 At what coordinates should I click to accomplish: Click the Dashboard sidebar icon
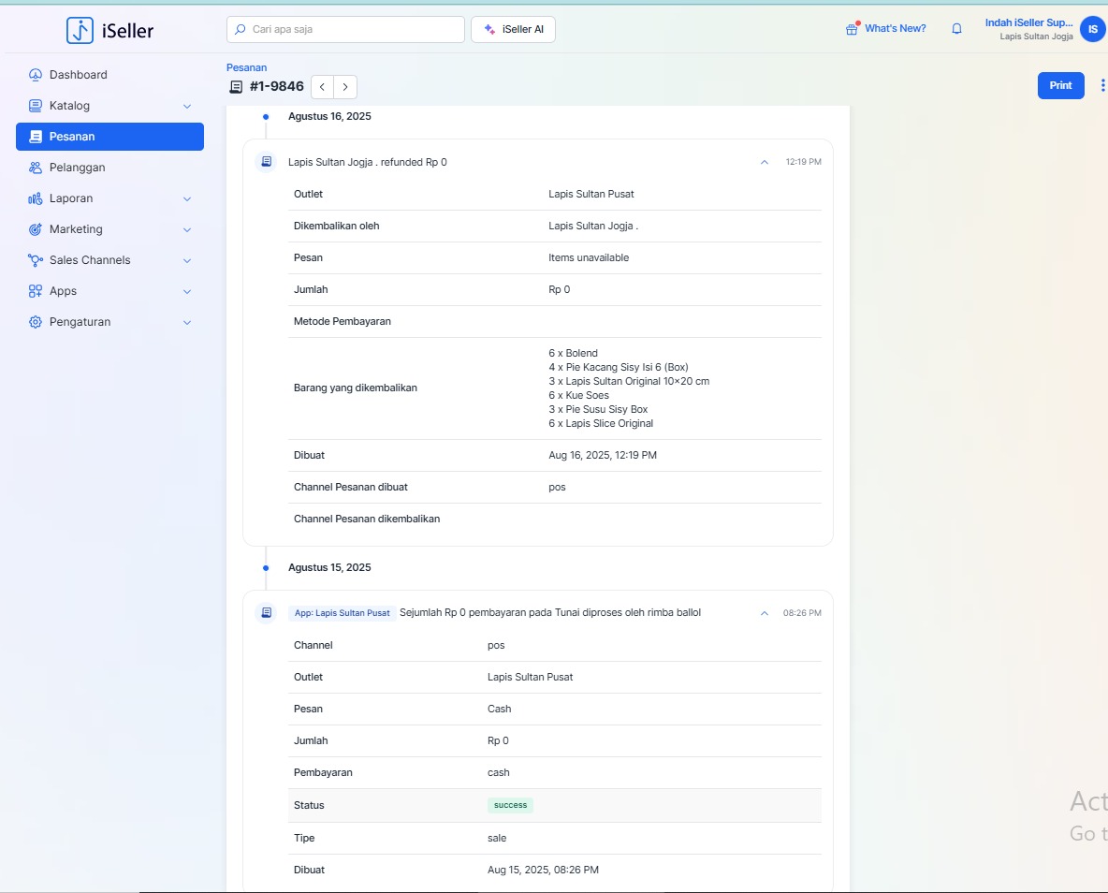coord(36,75)
